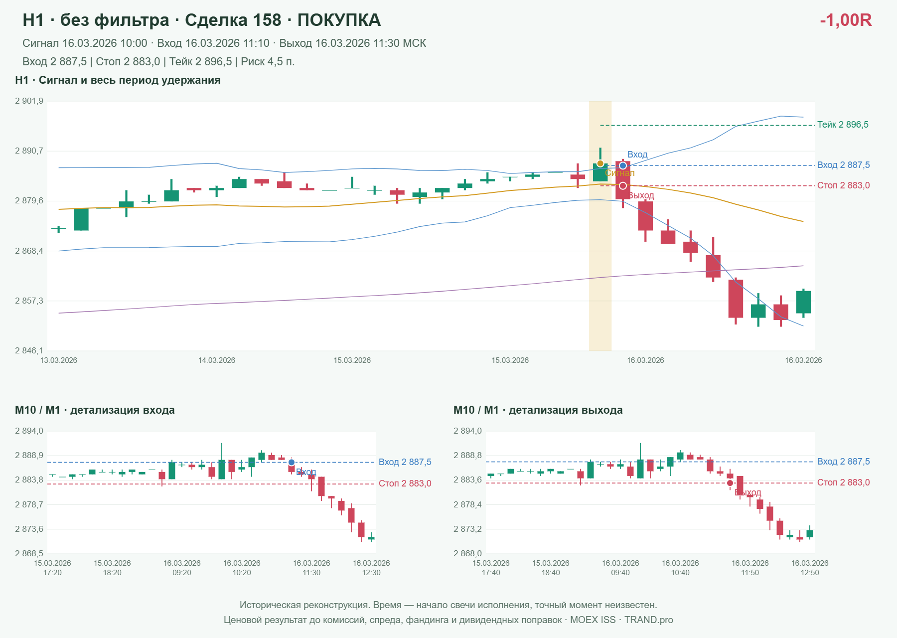Click the 'Вход 2 887,5 | Стоп 2 883,0' summary line
This screenshot has height=638, width=897.
pyautogui.click(x=158, y=62)
